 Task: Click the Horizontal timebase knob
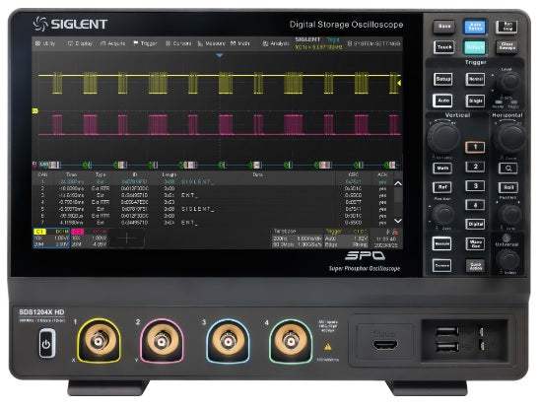508,137
